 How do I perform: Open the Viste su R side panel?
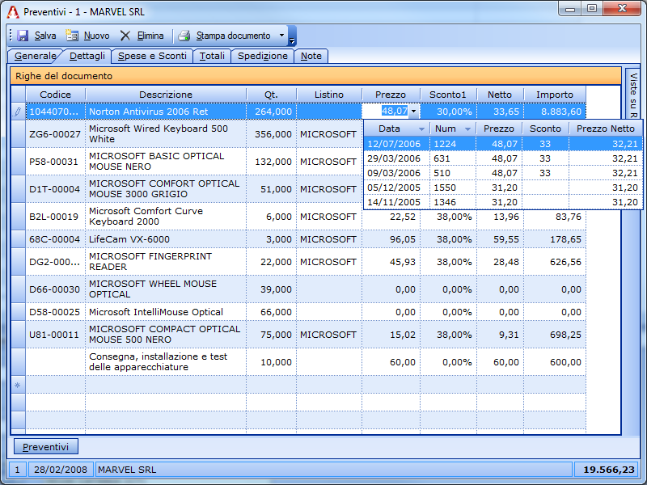click(x=633, y=94)
